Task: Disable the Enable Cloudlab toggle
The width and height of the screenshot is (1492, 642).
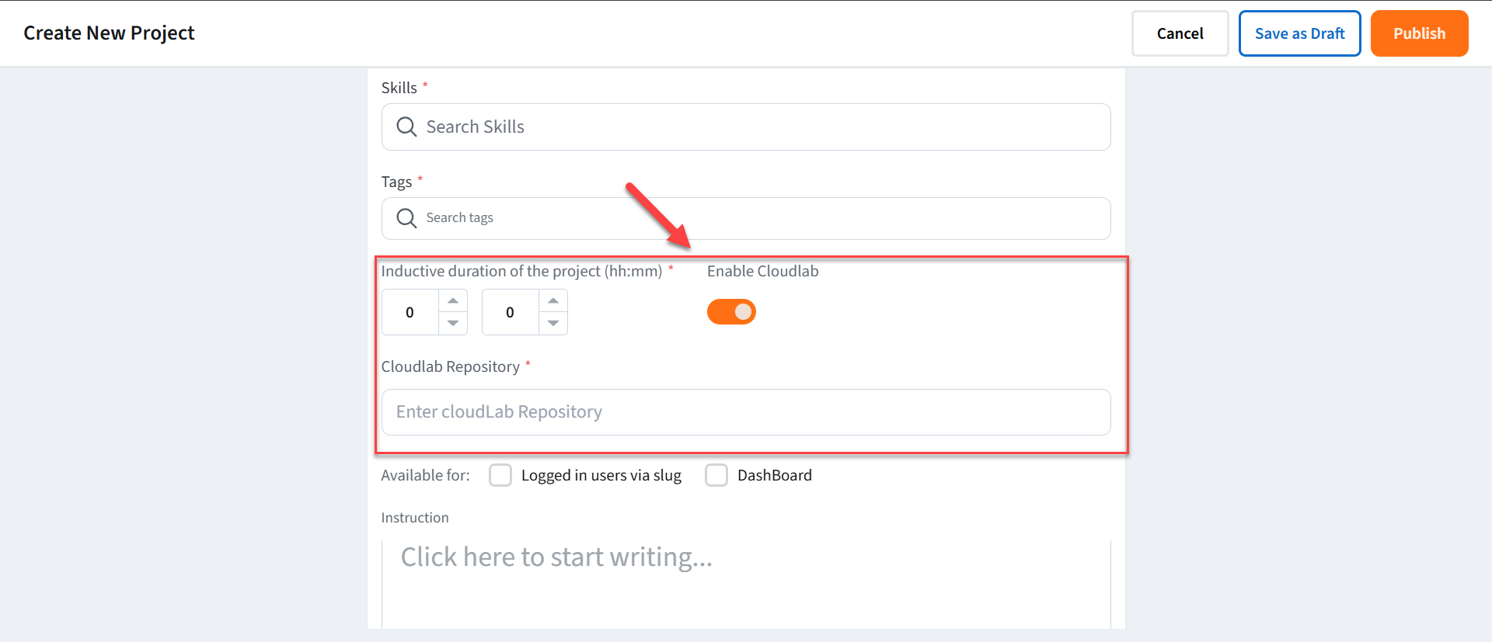Action: coord(731,312)
